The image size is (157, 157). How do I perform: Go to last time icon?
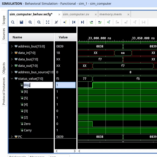click(x=82, y=22)
